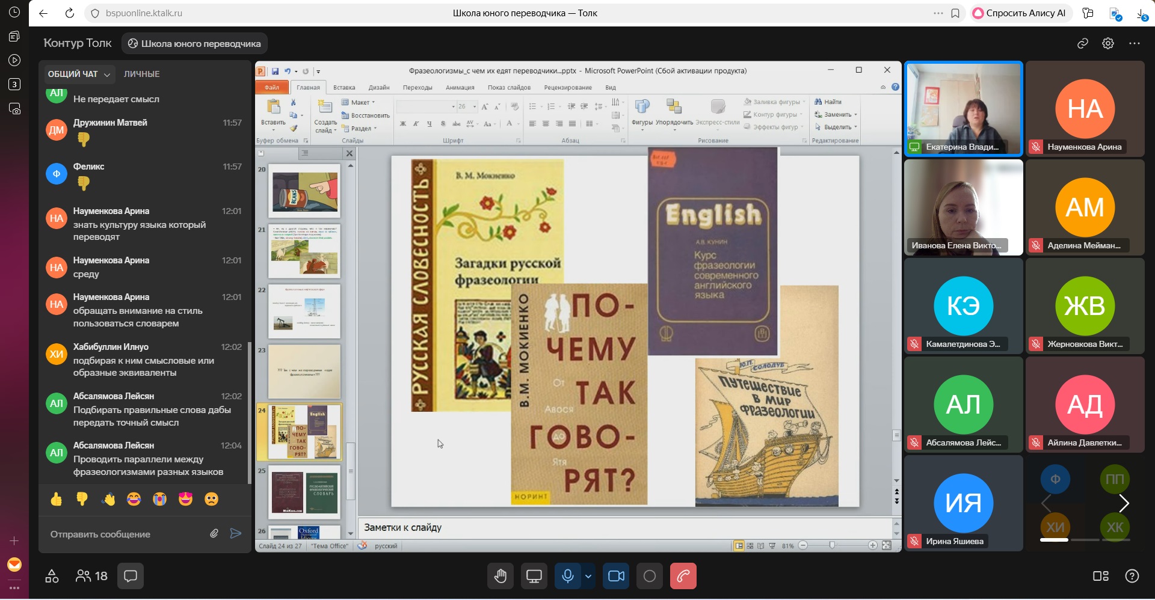
Task: Toggle the camera on or off
Action: coord(616,576)
